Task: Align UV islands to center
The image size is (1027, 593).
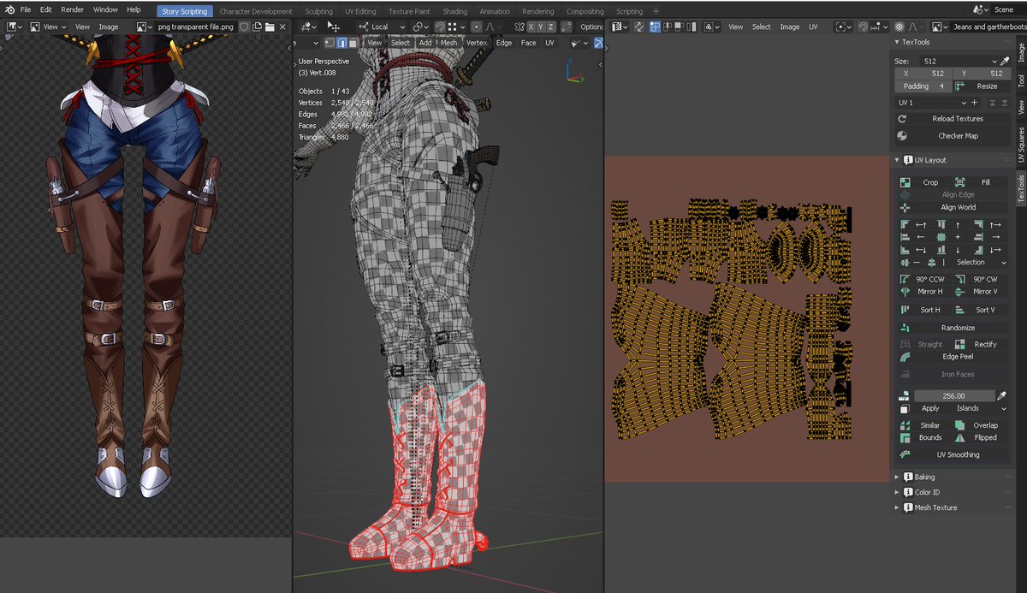Action: click(x=941, y=237)
